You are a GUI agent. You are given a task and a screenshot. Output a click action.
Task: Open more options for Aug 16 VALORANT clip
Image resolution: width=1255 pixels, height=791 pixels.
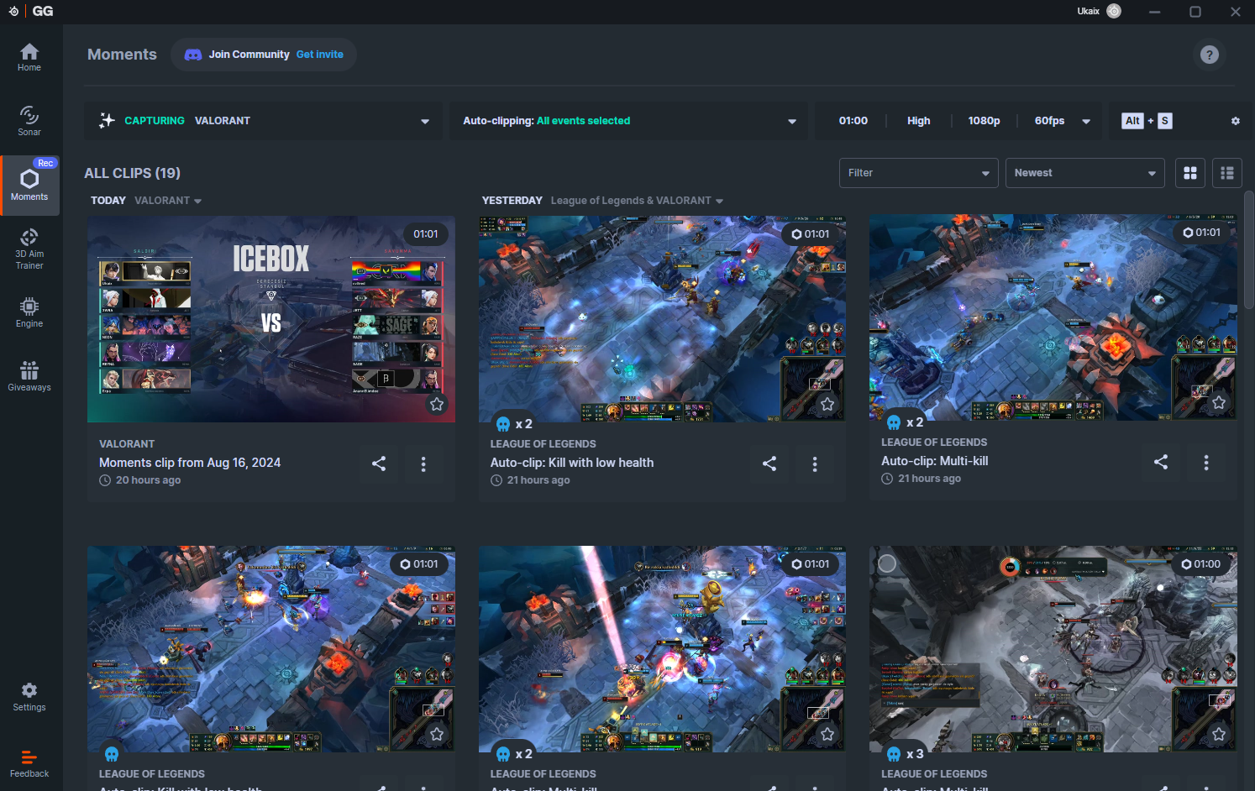(x=423, y=464)
